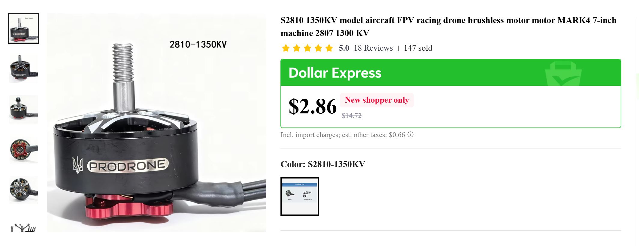The image size is (639, 246).
Task: Open the 18 Reviews link
Action: coord(373,48)
